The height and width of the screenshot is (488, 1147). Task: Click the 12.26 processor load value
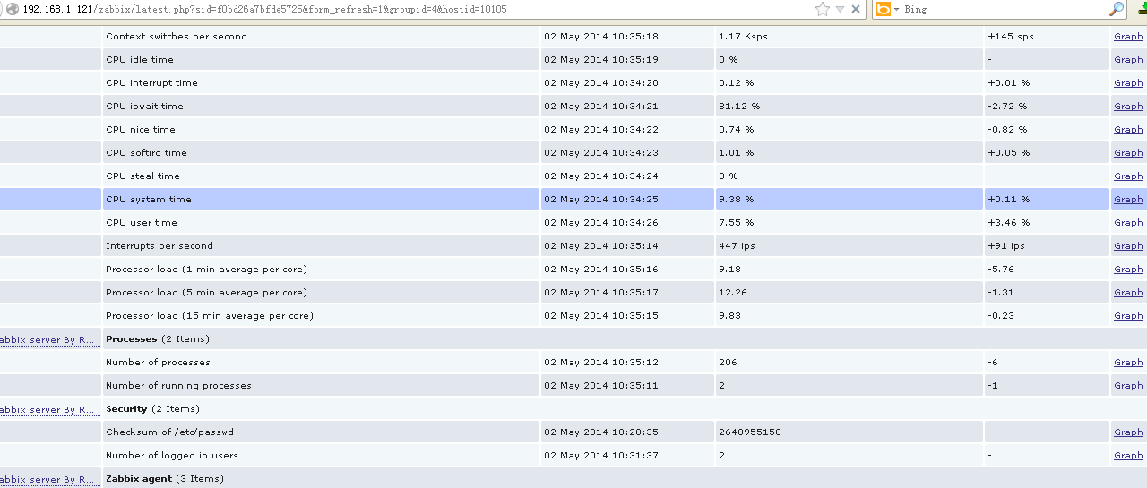coord(732,293)
